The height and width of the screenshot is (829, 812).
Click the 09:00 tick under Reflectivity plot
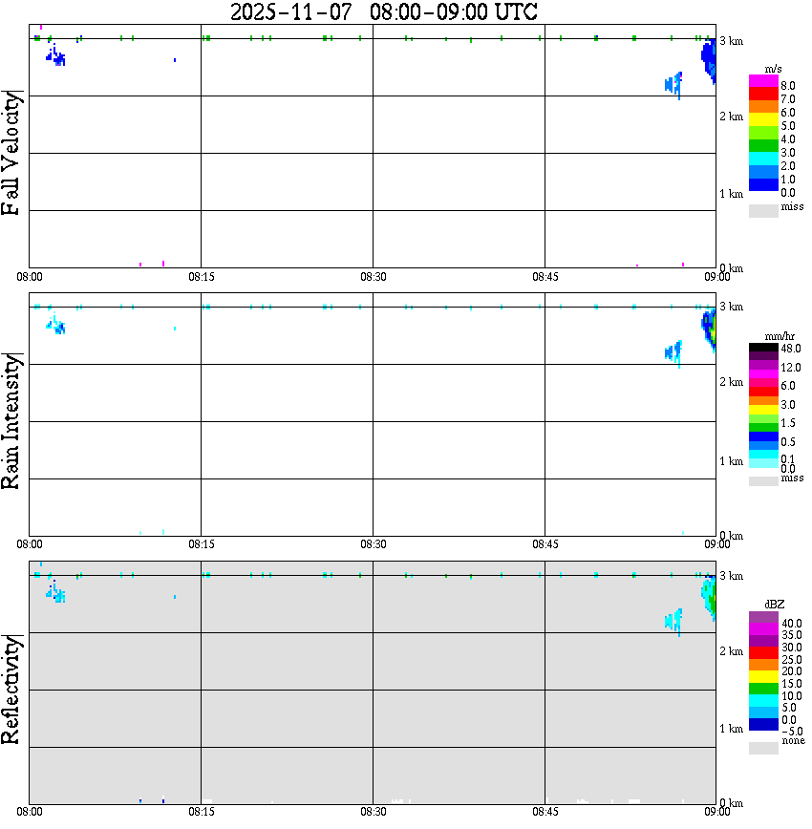click(x=717, y=812)
